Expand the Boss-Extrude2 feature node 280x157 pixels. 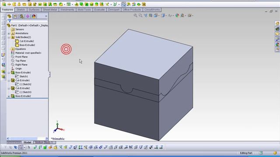[9, 96]
